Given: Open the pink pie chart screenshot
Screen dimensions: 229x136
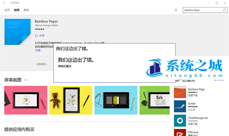Looking at the screenshot, I should [x=26, y=100].
